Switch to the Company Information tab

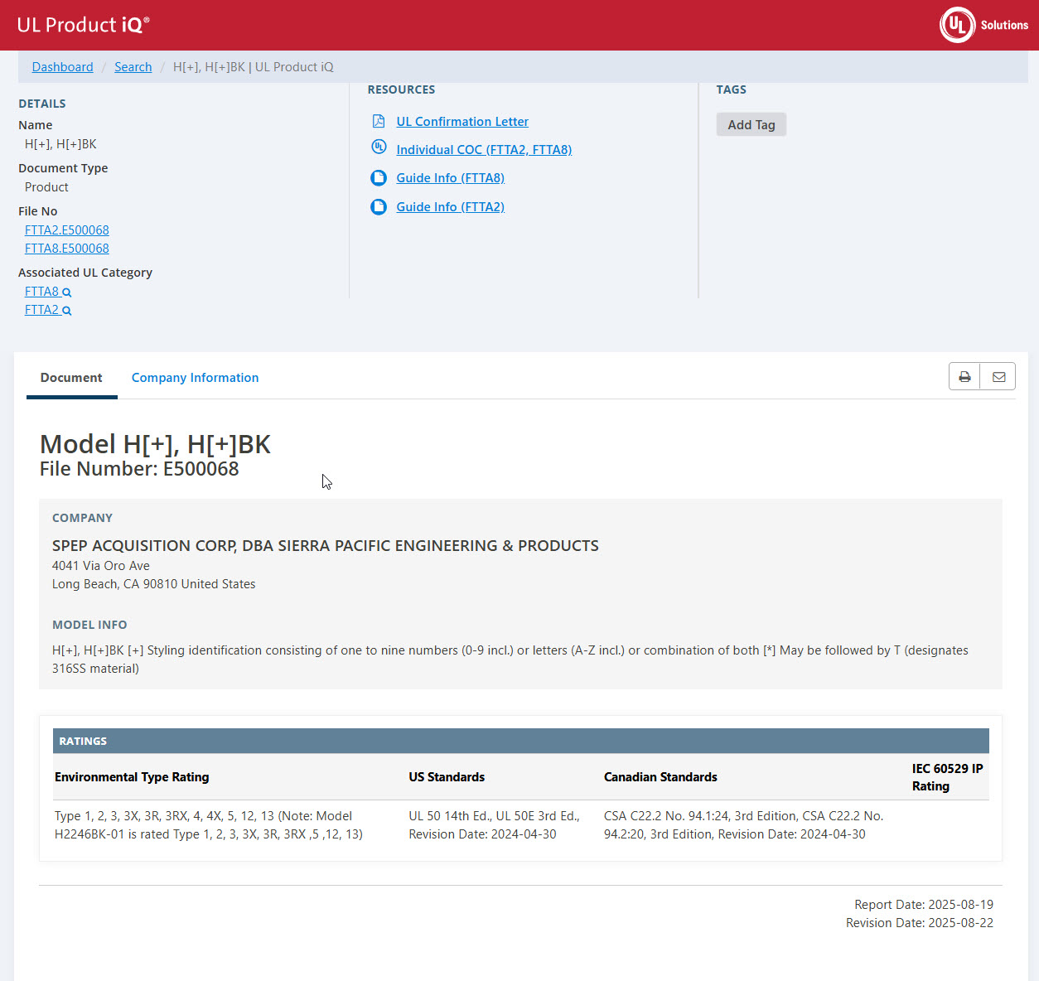195,378
